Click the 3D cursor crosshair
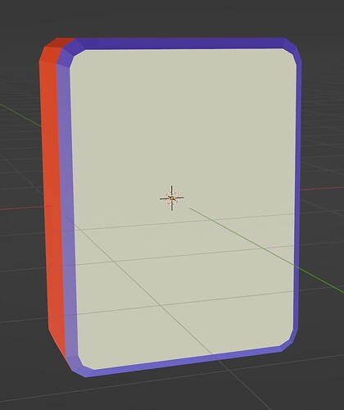344x410 pixels. click(172, 198)
